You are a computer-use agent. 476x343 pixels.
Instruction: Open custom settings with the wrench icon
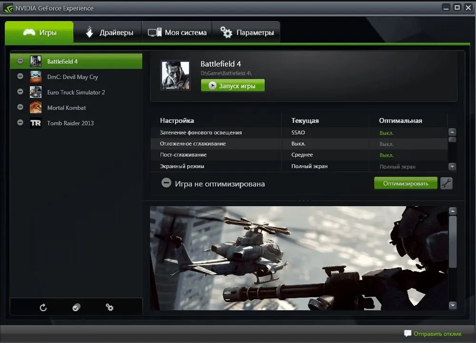[x=446, y=183]
